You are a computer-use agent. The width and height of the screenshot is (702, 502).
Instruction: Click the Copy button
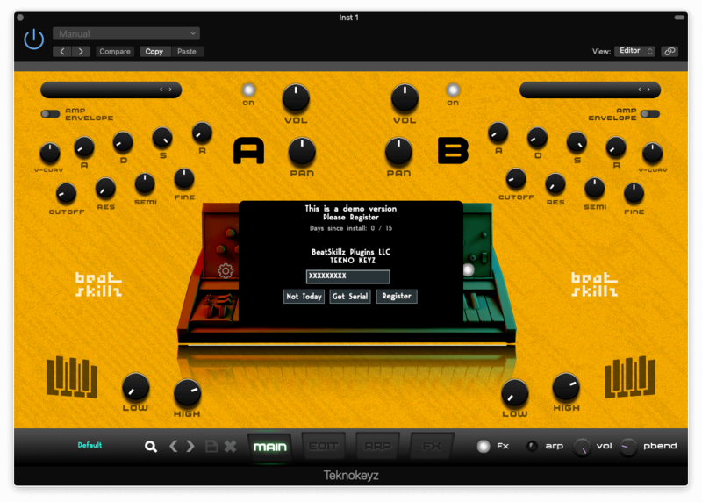pos(154,52)
